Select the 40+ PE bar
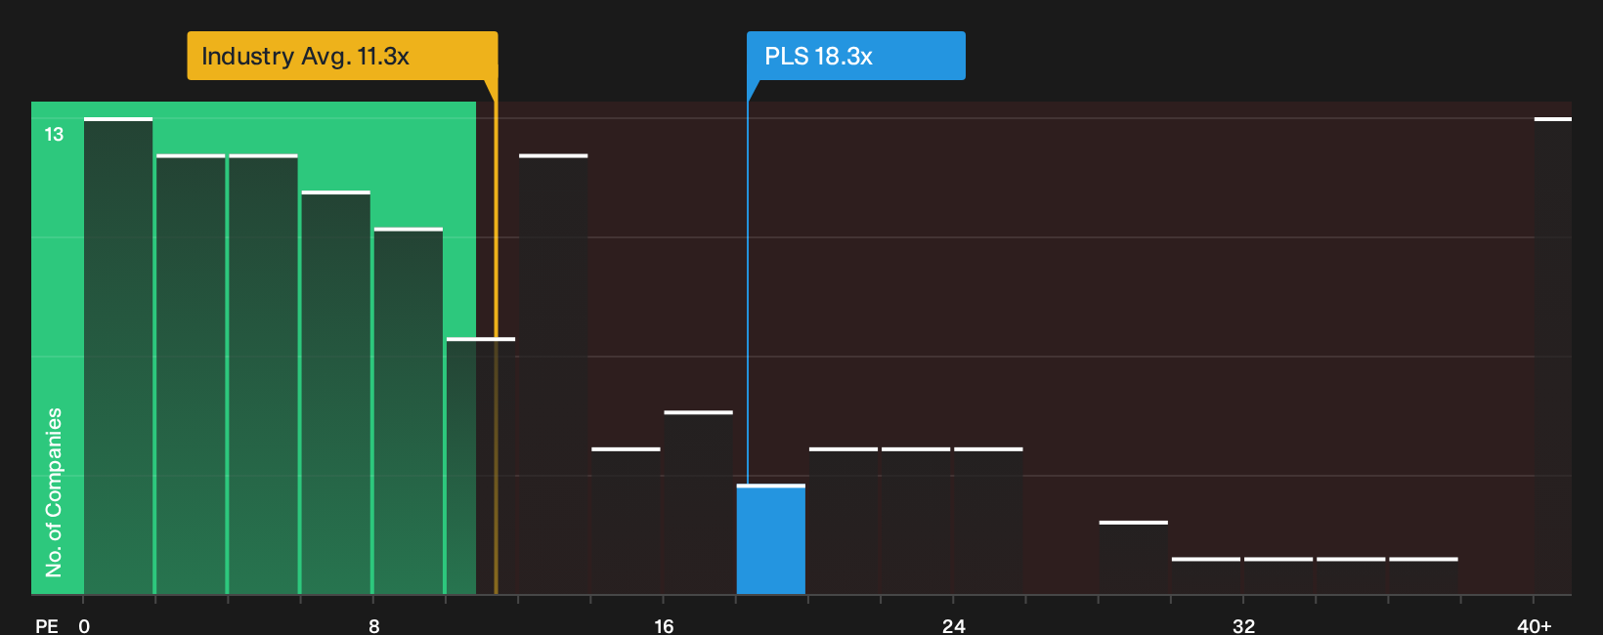Image resolution: width=1603 pixels, height=635 pixels. [1553, 356]
